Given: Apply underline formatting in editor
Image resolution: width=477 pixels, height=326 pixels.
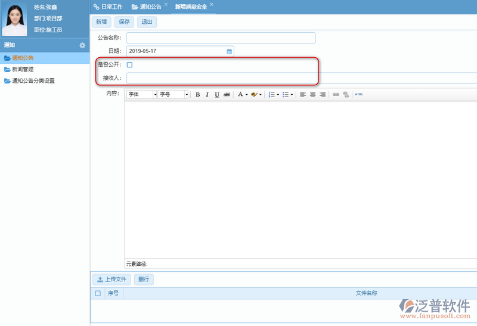Looking at the screenshot, I should [217, 95].
